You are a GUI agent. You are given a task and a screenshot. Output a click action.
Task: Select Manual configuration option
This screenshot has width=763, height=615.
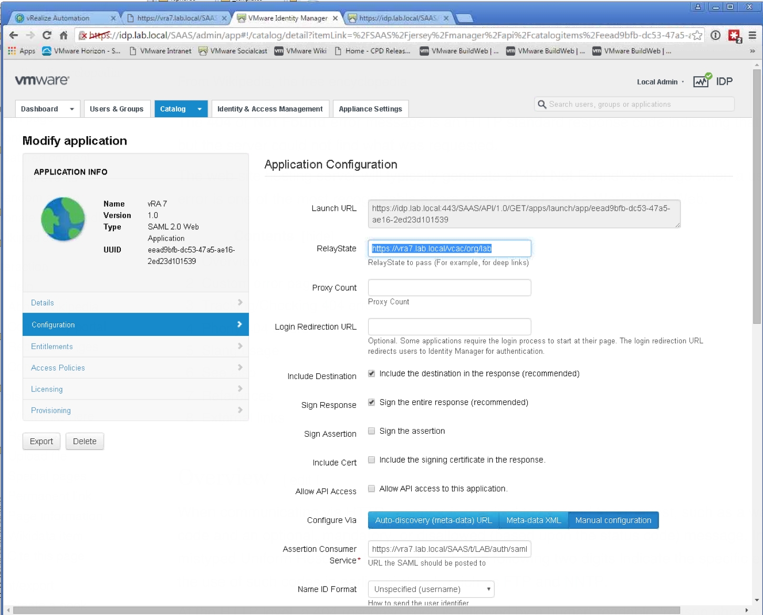(x=613, y=520)
